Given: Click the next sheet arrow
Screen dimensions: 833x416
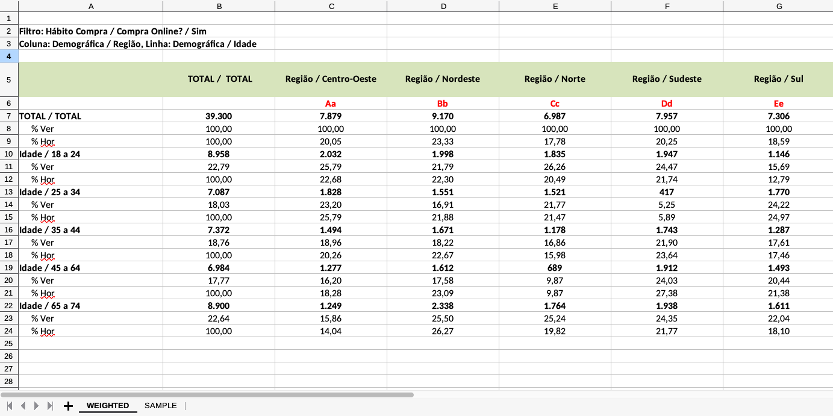Looking at the screenshot, I should tap(37, 406).
